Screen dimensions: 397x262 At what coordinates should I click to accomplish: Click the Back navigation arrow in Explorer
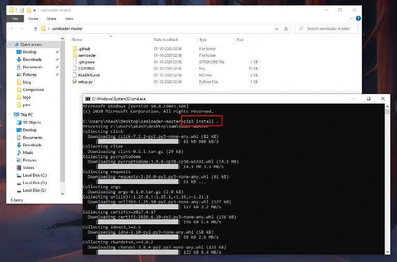(x=12, y=29)
